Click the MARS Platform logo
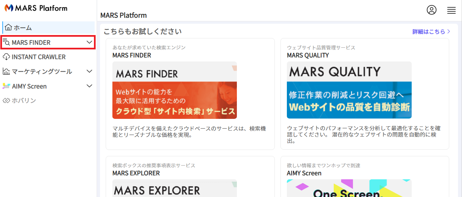The width and height of the screenshot is (462, 197). click(36, 8)
